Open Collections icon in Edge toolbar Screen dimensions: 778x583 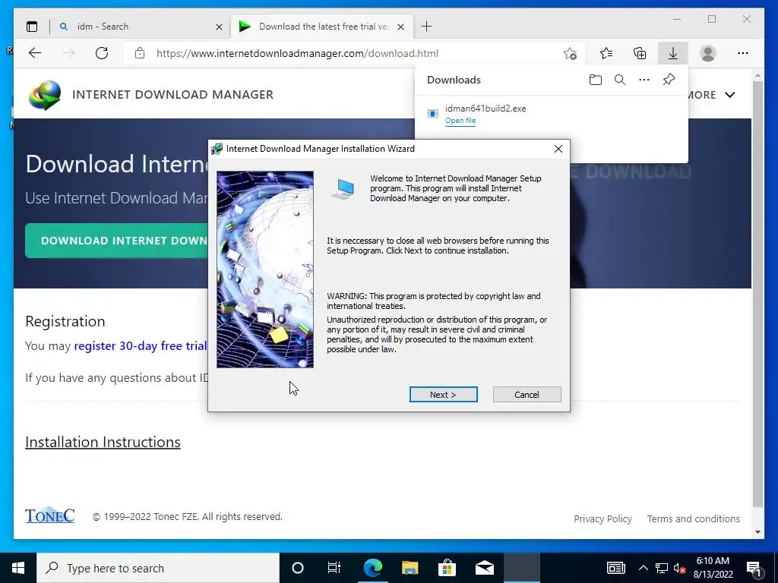tap(640, 53)
